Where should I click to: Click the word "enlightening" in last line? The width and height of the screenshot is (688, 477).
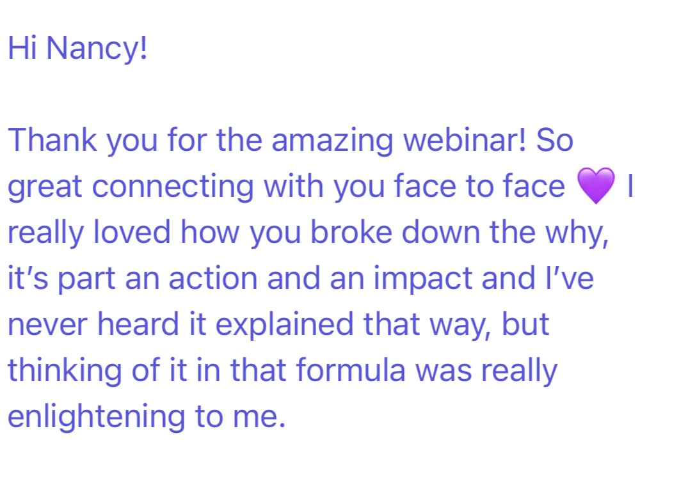tap(97, 417)
